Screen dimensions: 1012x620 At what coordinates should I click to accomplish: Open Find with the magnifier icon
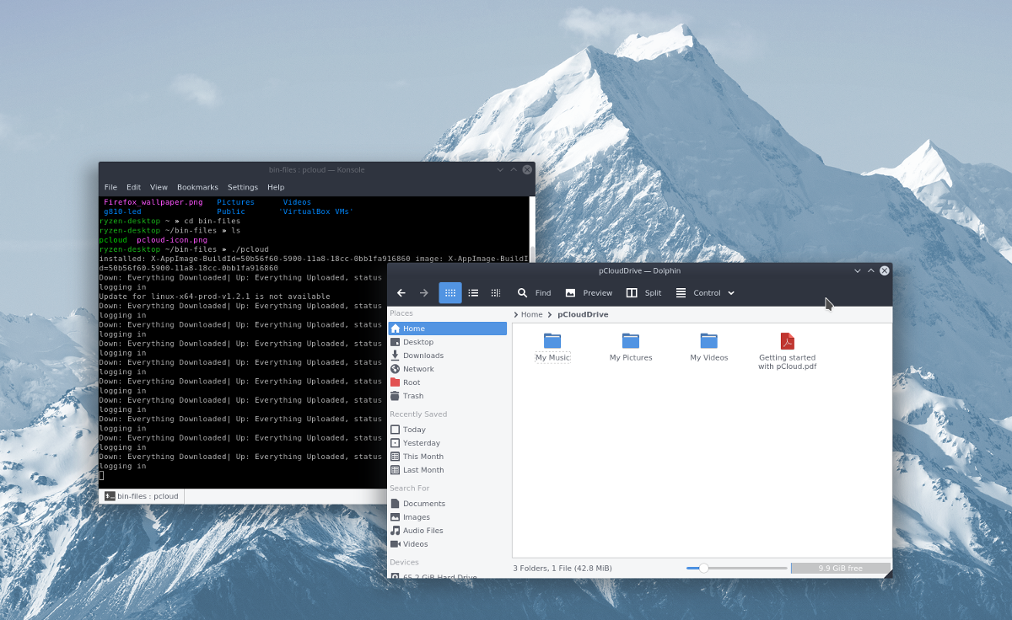pos(523,292)
